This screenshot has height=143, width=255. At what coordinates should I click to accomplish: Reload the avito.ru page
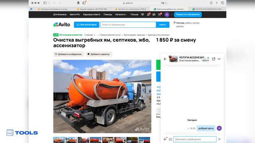click(166, 3)
